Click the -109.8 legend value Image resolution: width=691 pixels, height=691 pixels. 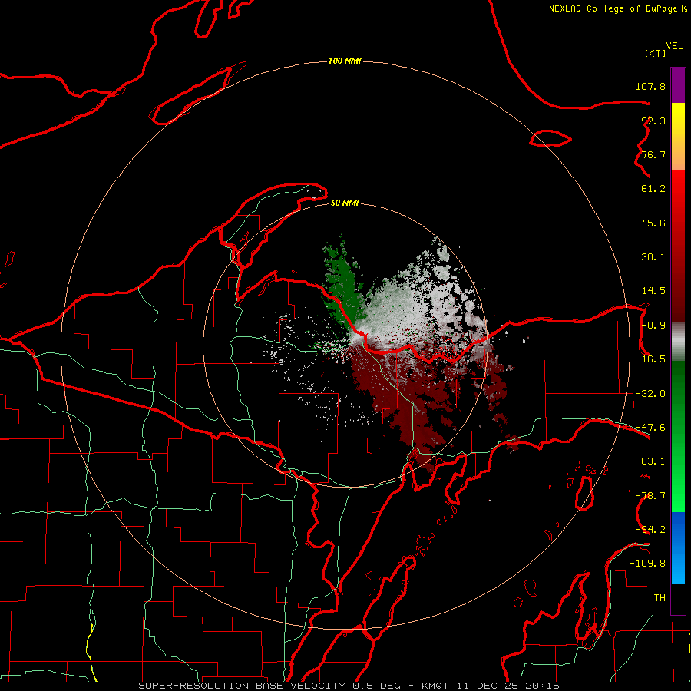647,564
